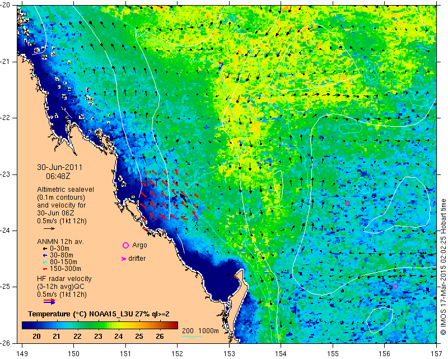Click the date text 30-Jun-2011

point(59,167)
